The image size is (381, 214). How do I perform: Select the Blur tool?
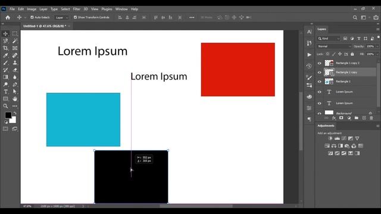15,77
